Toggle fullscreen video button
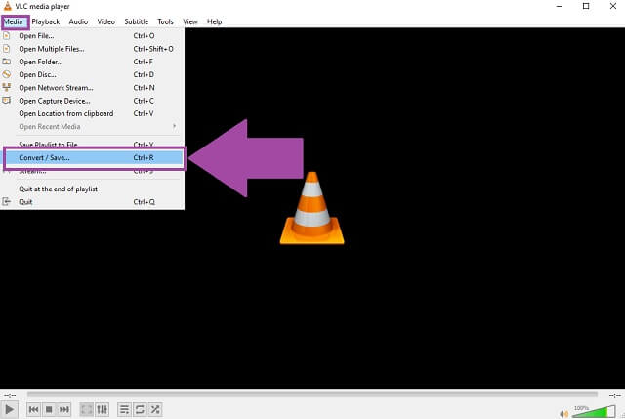This screenshot has height=419, width=625. pyautogui.click(x=87, y=409)
